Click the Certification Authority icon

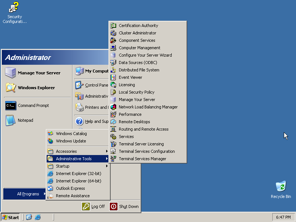(113, 26)
